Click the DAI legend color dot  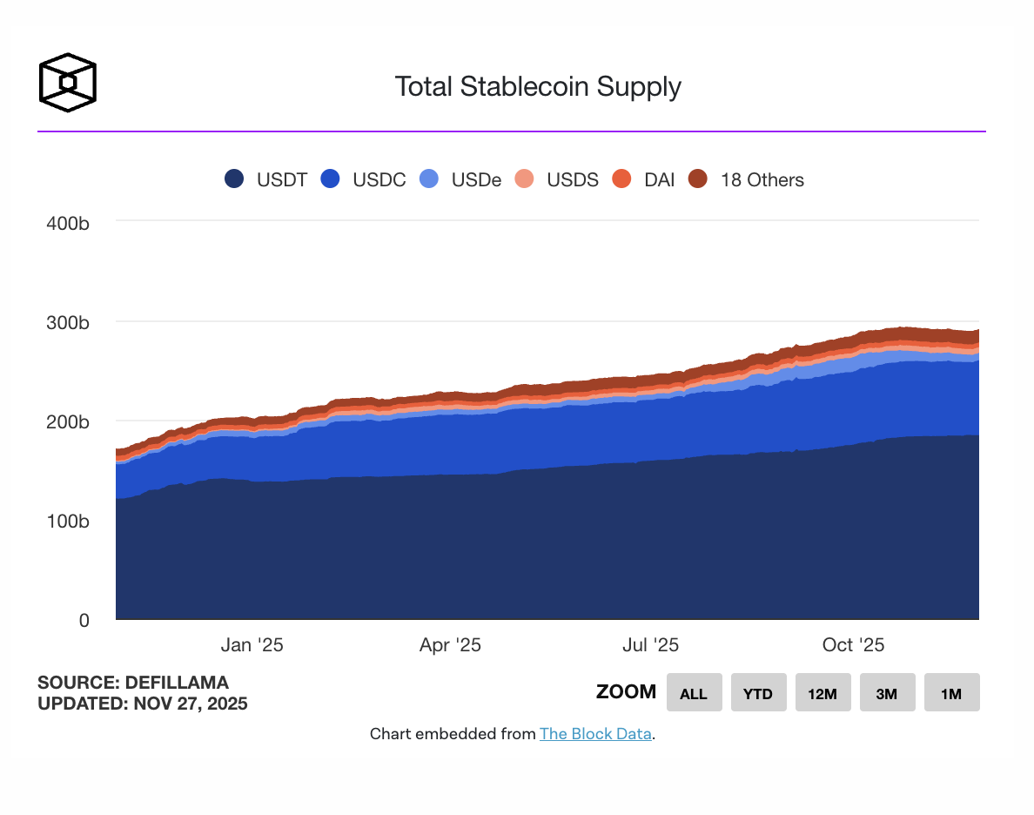point(623,179)
